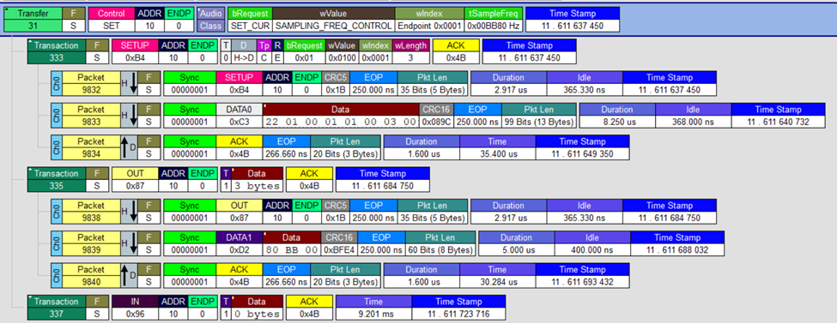This screenshot has width=837, height=323.
Task: Click the SET_CUR bRequest cell
Action: 250,20
